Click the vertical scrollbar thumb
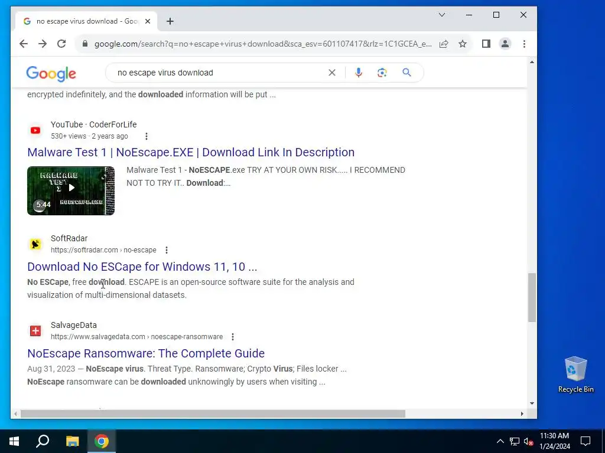The height and width of the screenshot is (453, 605). pos(532,297)
